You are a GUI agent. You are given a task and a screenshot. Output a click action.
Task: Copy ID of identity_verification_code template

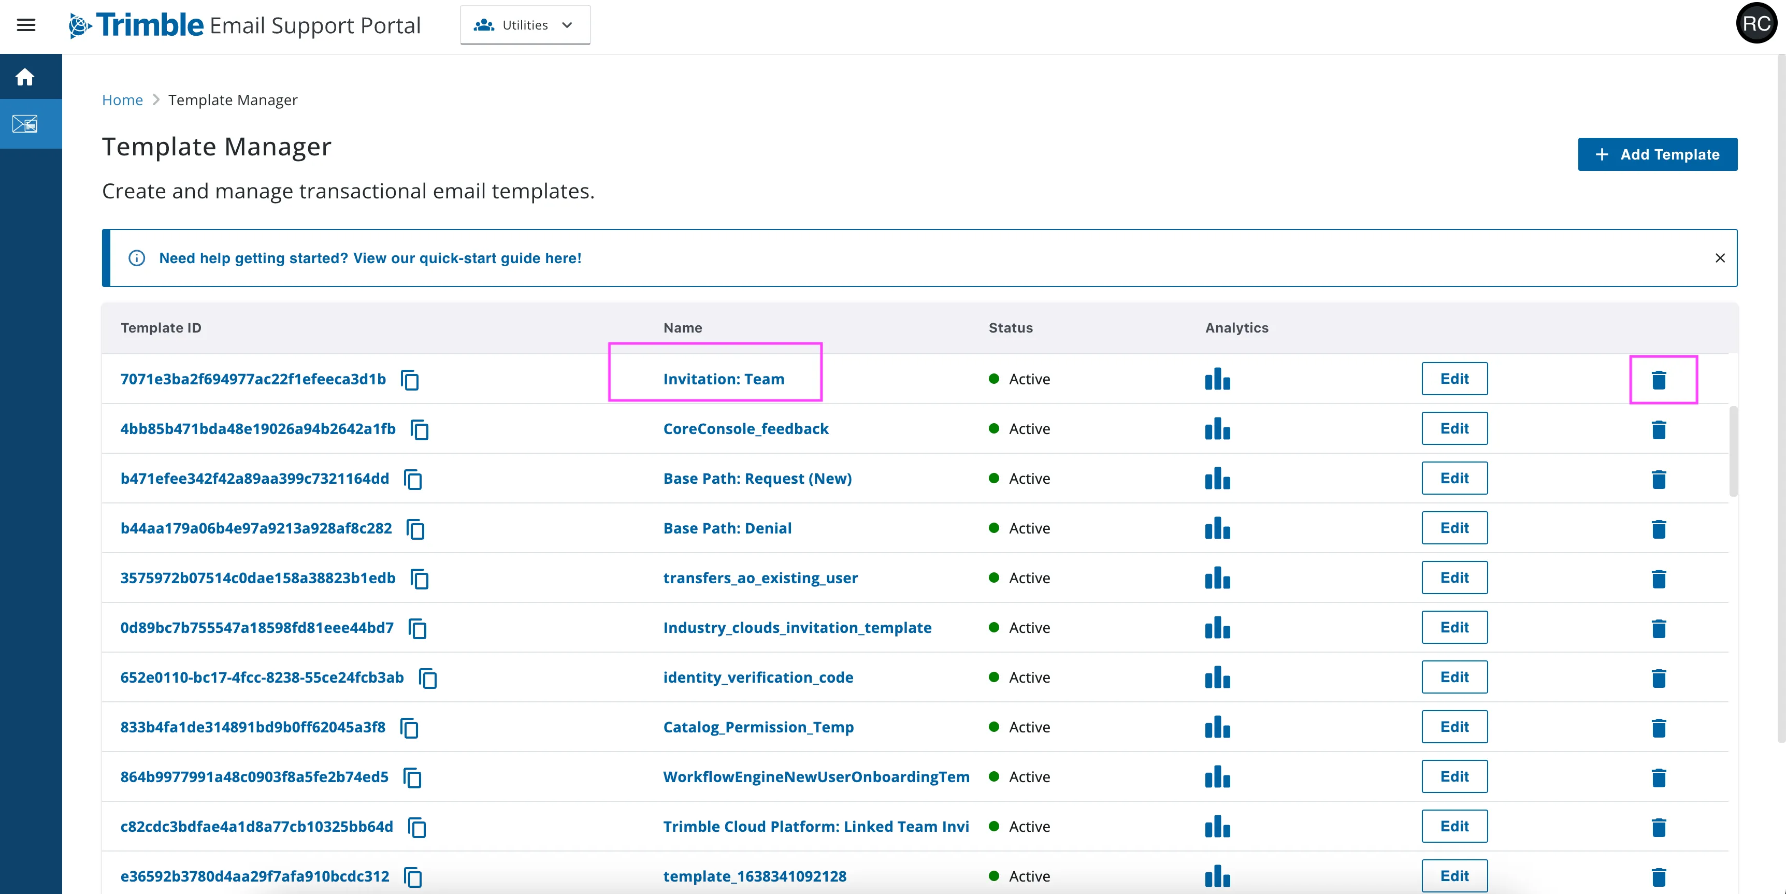(428, 679)
